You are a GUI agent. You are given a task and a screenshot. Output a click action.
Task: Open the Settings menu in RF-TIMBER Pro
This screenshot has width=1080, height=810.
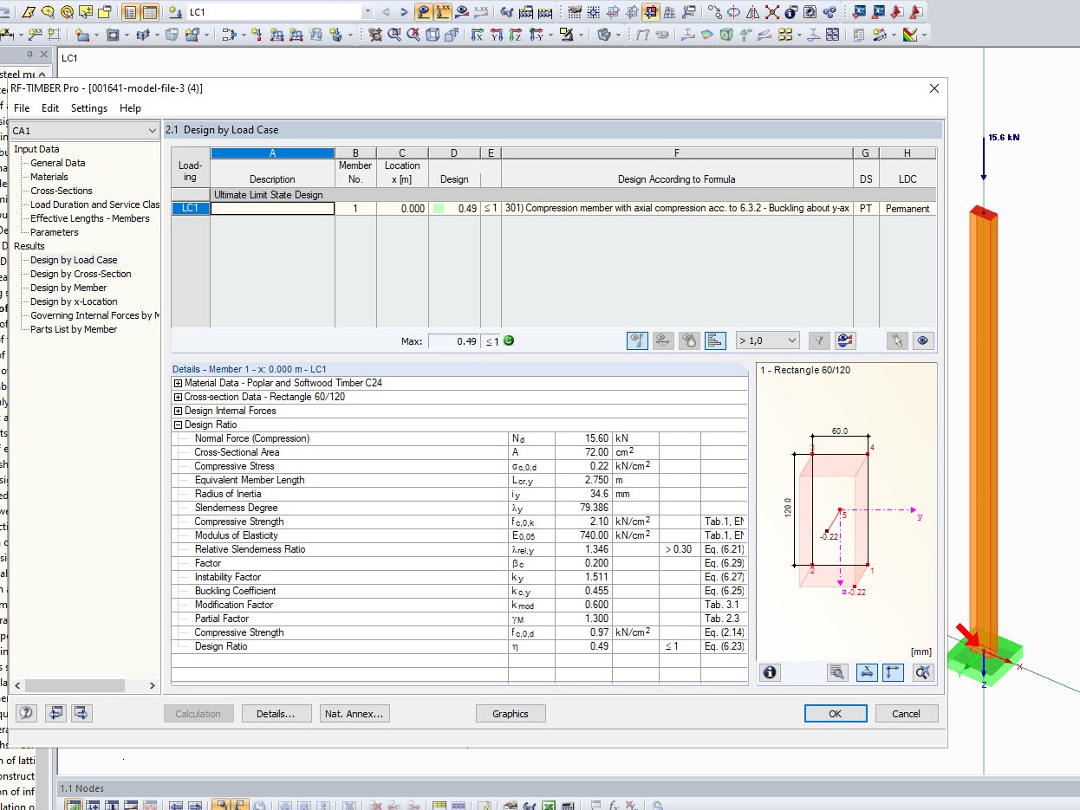(x=88, y=107)
